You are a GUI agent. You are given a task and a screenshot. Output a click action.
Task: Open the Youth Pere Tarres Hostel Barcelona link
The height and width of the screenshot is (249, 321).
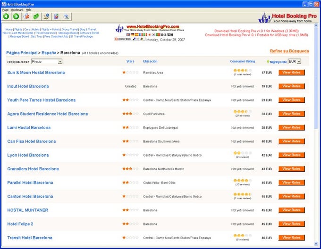tap(42, 100)
